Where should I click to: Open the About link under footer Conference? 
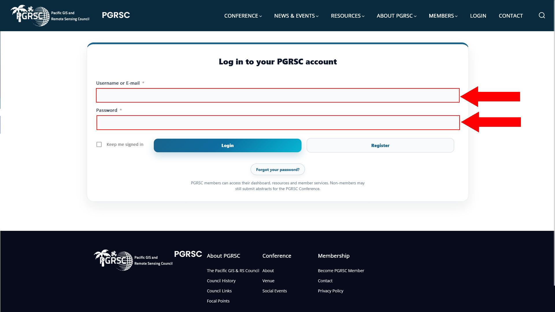click(268, 271)
